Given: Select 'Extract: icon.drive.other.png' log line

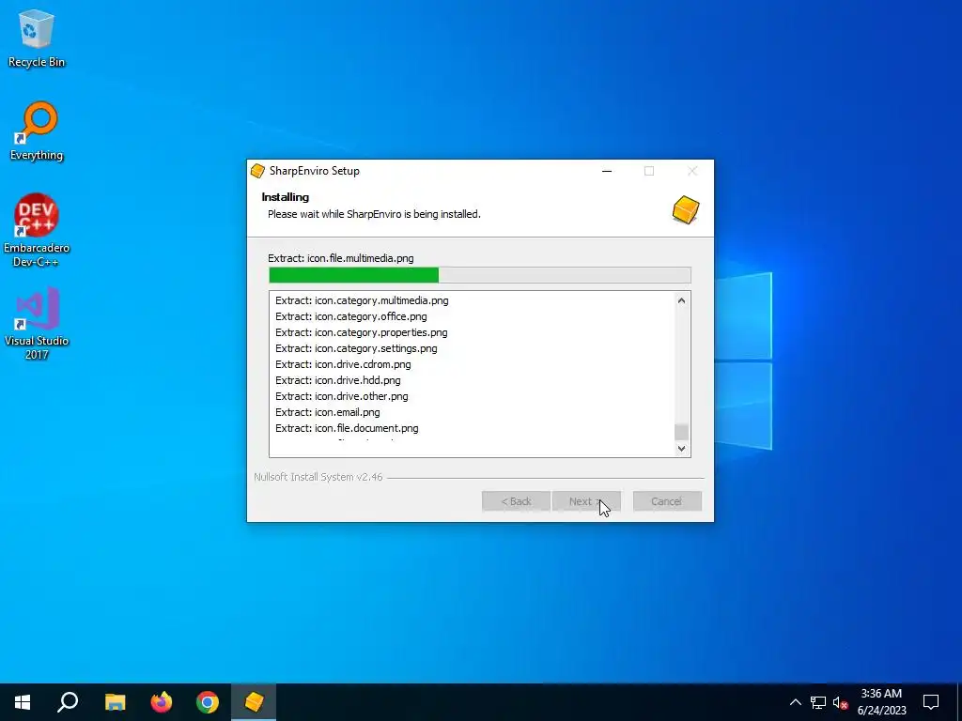Looking at the screenshot, I should click(x=342, y=396).
